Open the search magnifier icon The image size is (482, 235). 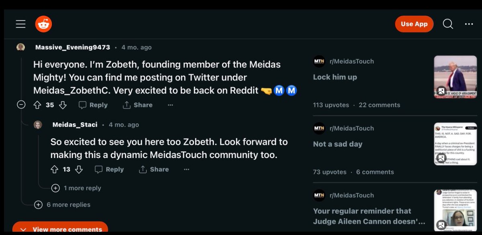point(448,24)
